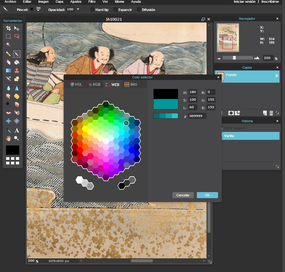This screenshot has width=285, height=272.
Task: Open the Capa menu
Action: point(59,2)
